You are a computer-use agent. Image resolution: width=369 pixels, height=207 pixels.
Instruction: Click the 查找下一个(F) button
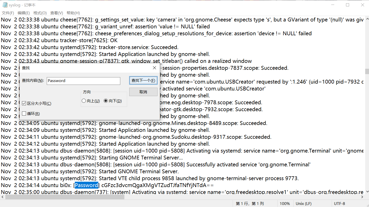click(x=143, y=80)
